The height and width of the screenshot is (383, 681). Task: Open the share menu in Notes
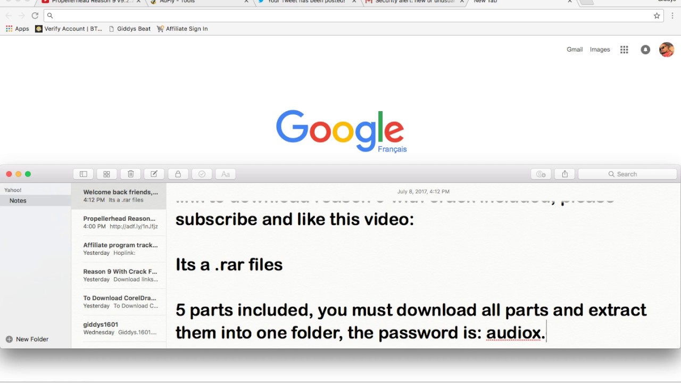tap(564, 174)
